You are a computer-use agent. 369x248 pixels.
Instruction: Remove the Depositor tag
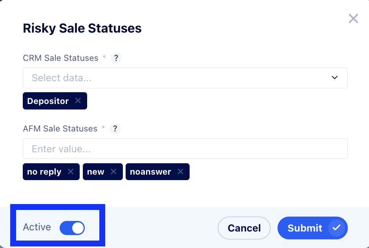click(x=78, y=101)
